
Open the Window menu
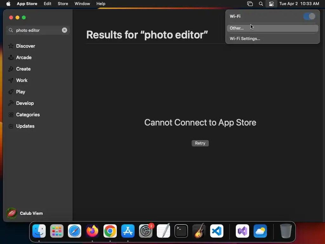82,3
